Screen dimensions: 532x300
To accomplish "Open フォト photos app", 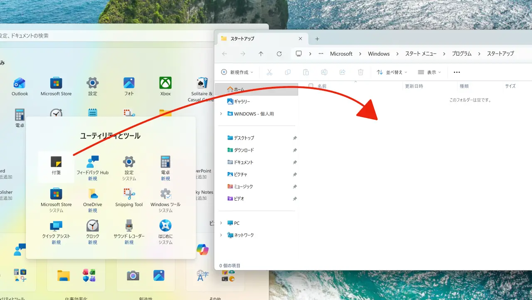I will pos(129,86).
